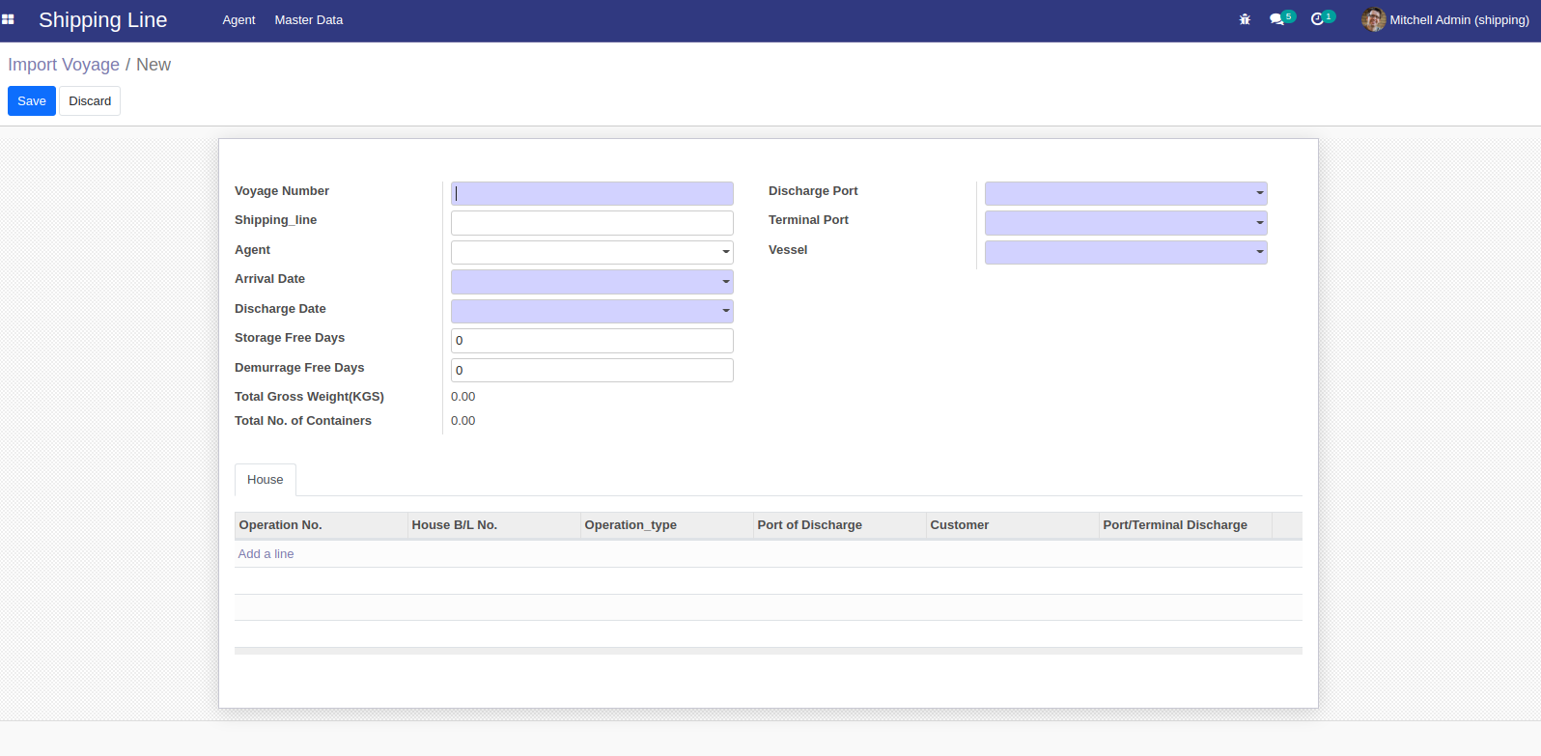Click Mitchell Admin (shipping) user menu

1445,20
